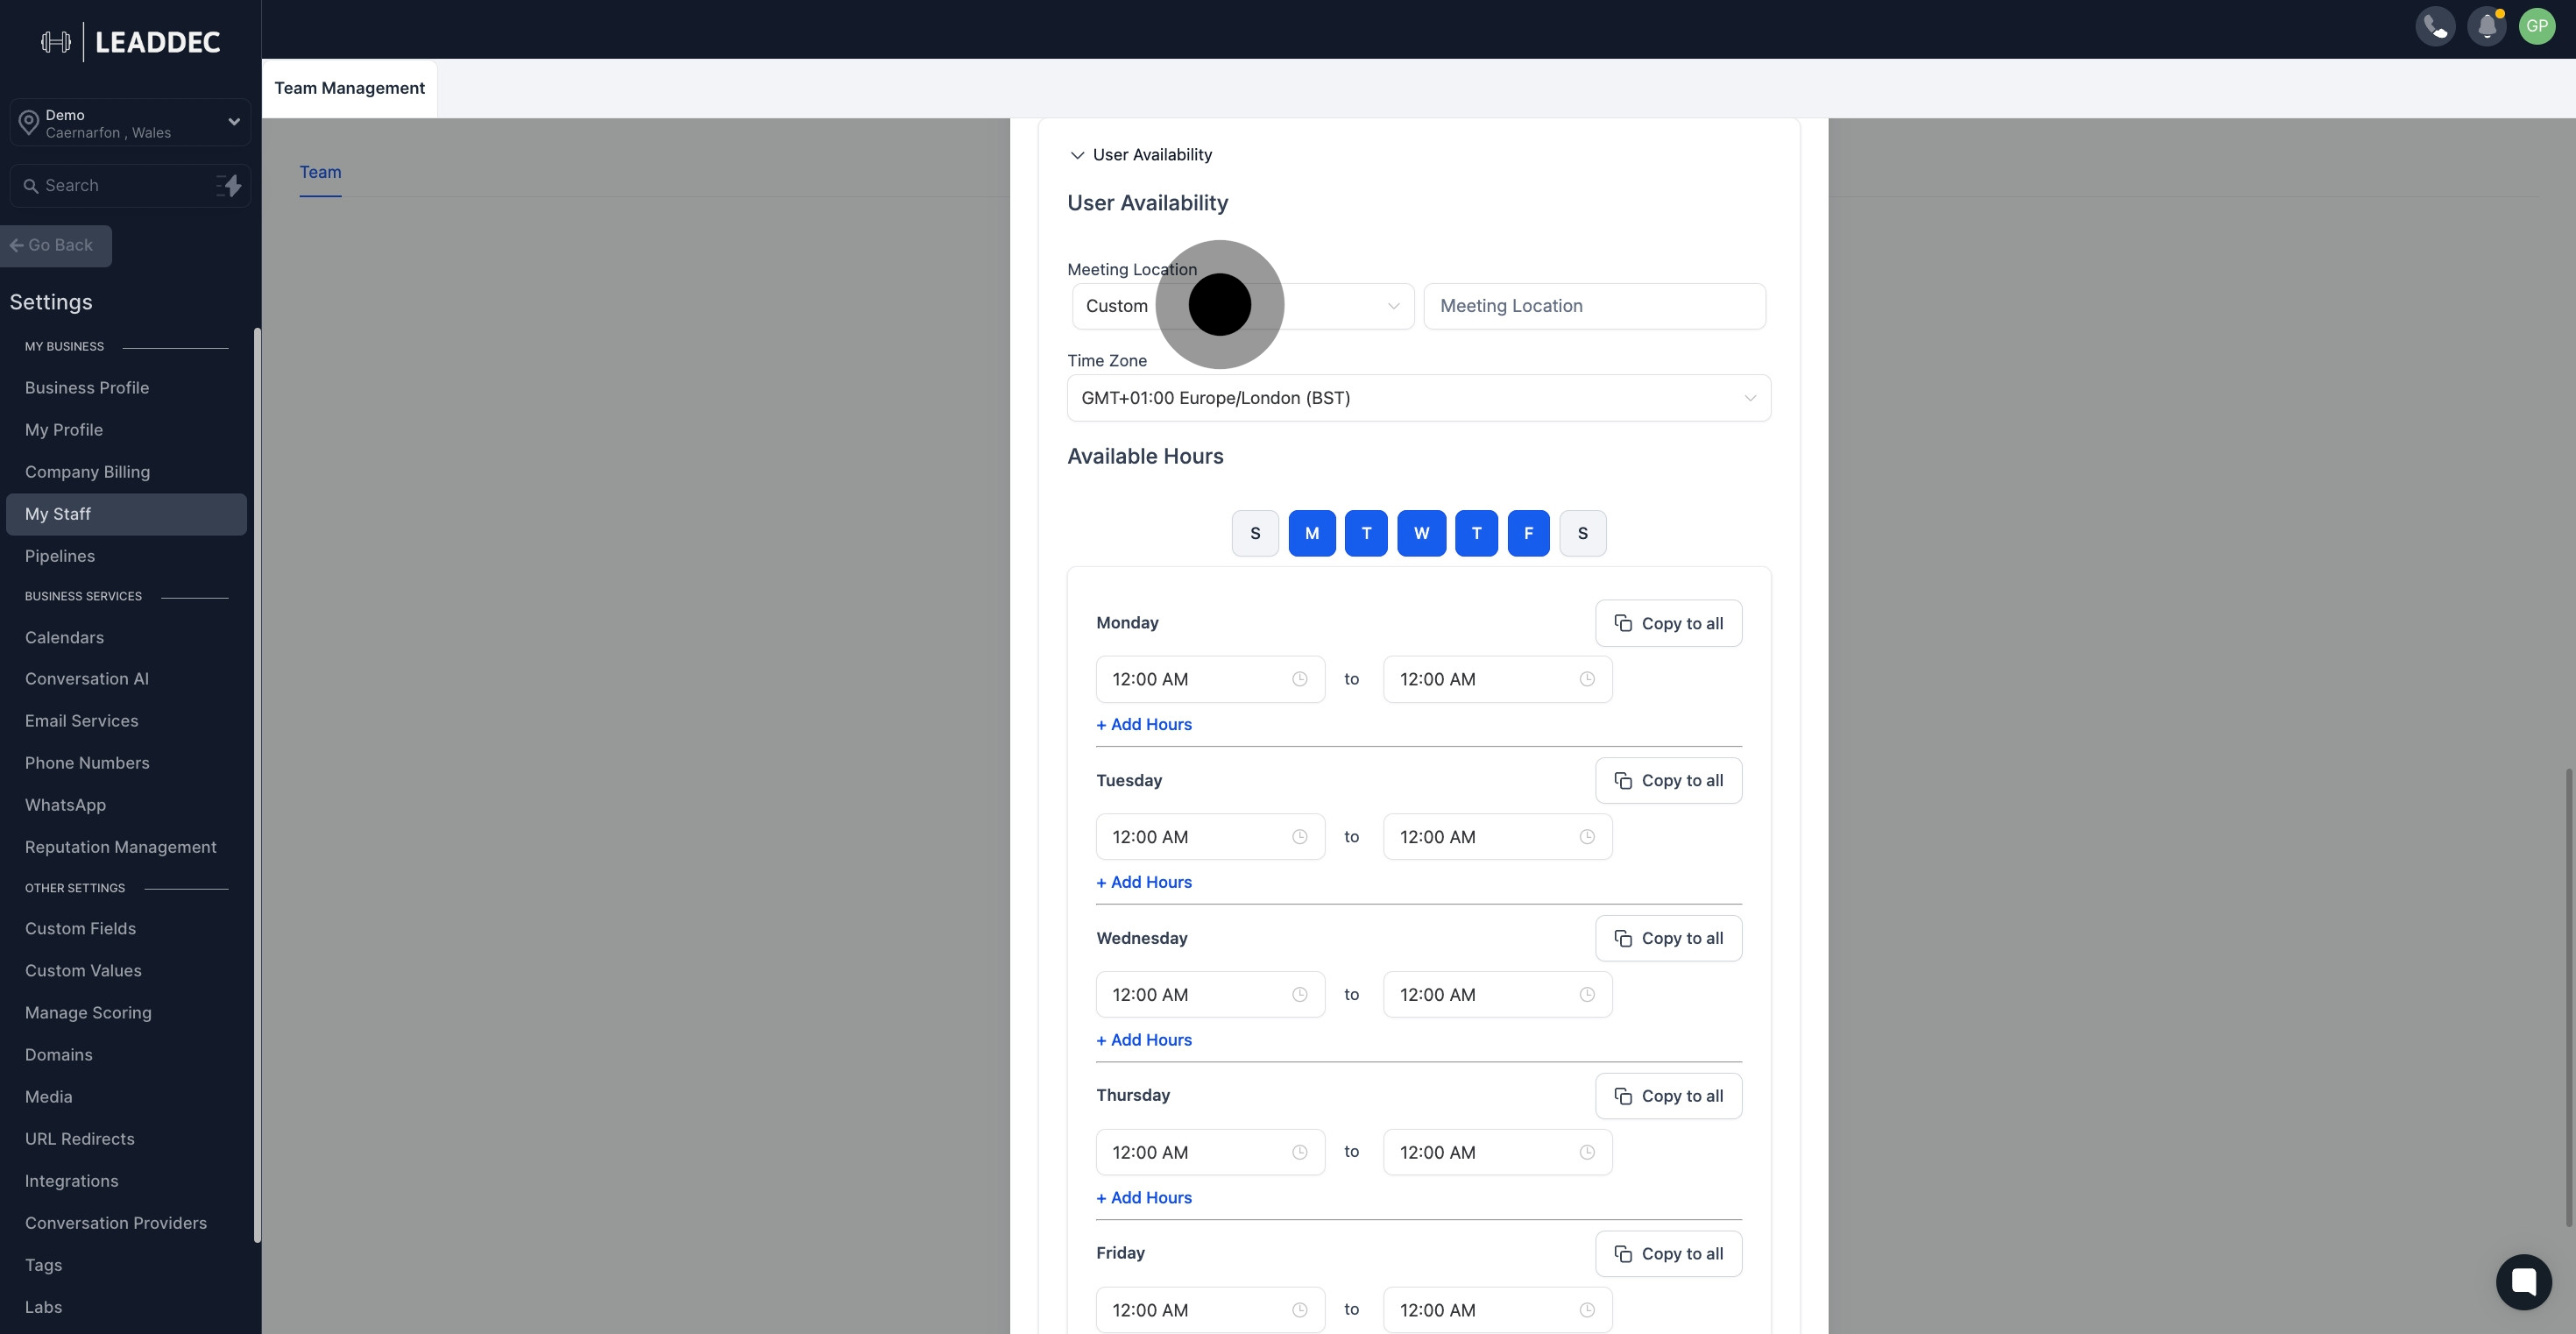The height and width of the screenshot is (1334, 2576).
Task: Open Integrations settings
Action: [72, 1181]
